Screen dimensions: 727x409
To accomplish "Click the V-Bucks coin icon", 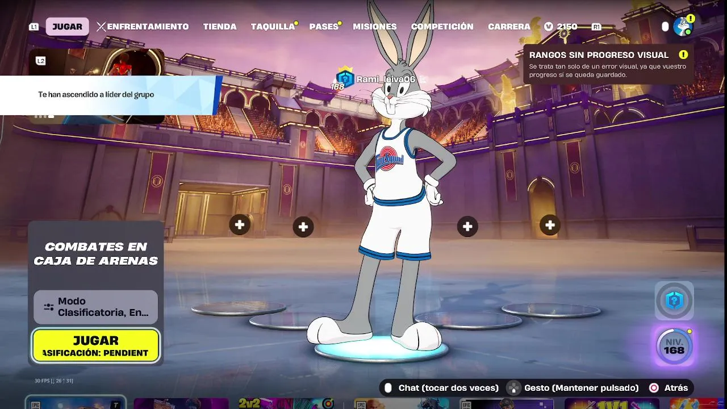I will [x=548, y=27].
